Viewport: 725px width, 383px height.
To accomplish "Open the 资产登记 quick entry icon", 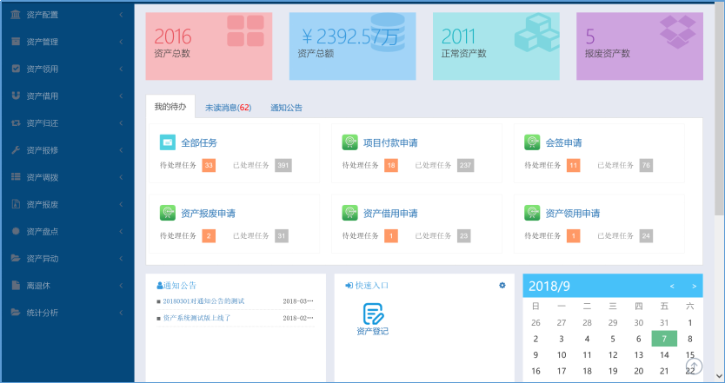I will (x=373, y=314).
